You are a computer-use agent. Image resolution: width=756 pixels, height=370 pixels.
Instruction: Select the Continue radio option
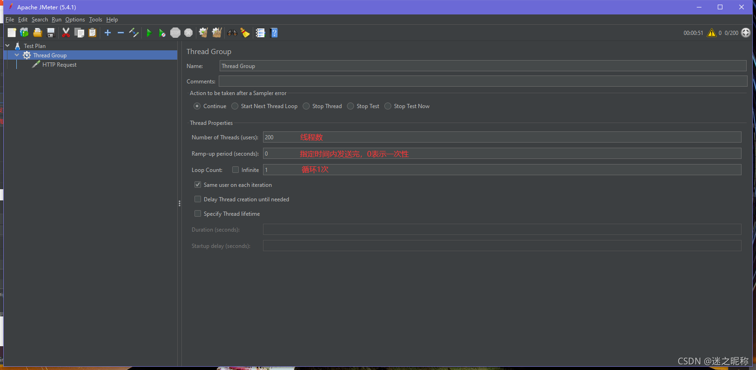coord(210,106)
